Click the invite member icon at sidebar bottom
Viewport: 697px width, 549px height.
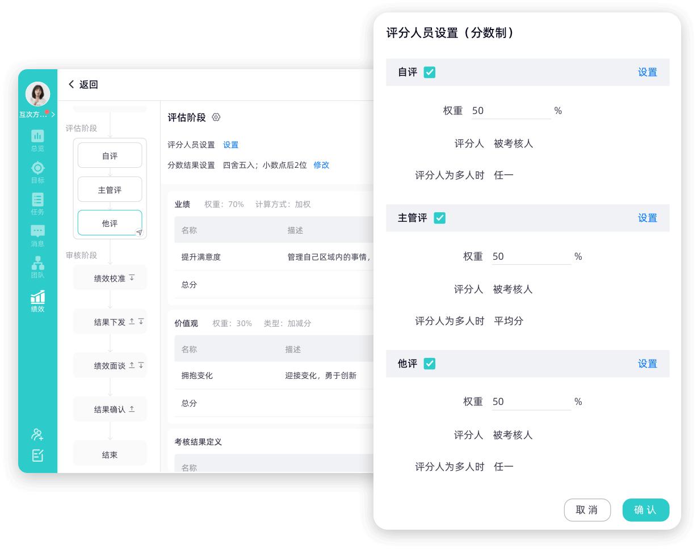[37, 434]
